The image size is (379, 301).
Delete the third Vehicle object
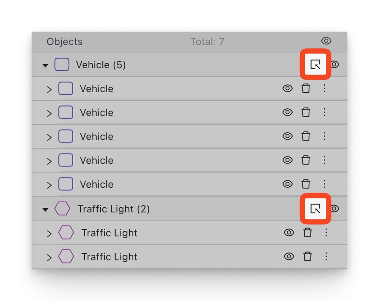point(306,136)
